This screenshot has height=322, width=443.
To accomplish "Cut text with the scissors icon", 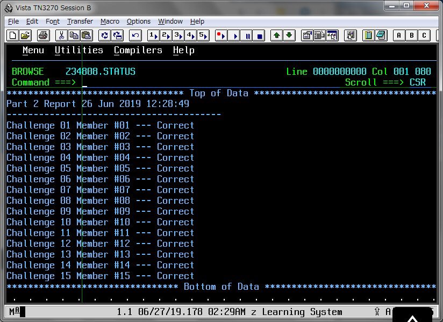I will click(61, 35).
